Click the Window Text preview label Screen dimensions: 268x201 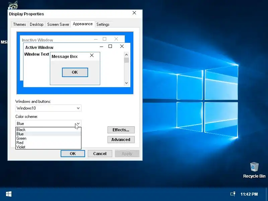click(37, 54)
